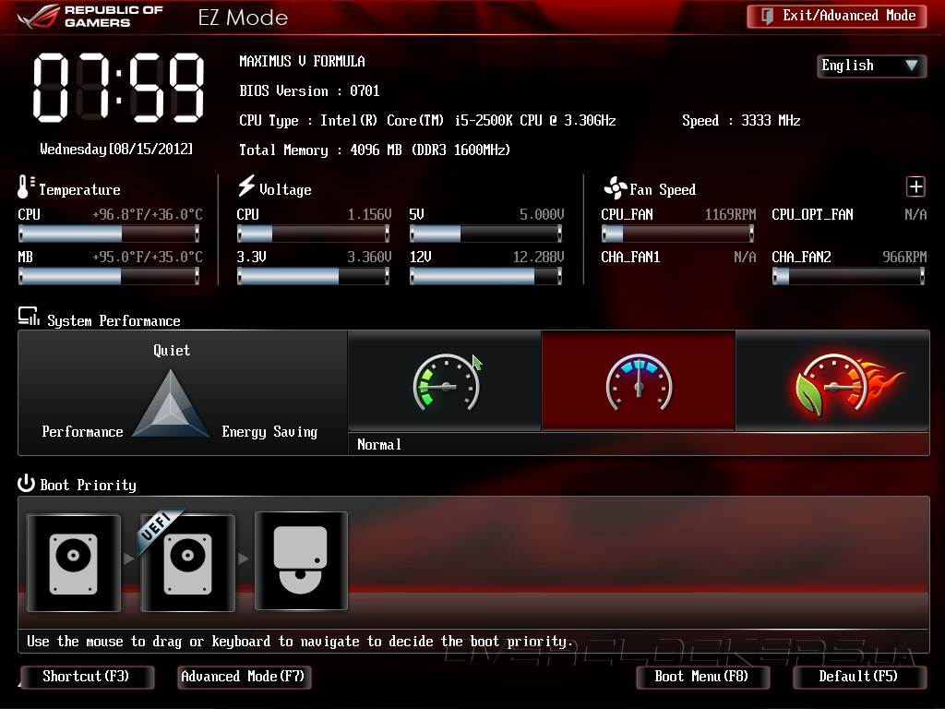Select the flaming ASUS Optimal performance gauge

pyautogui.click(x=832, y=381)
